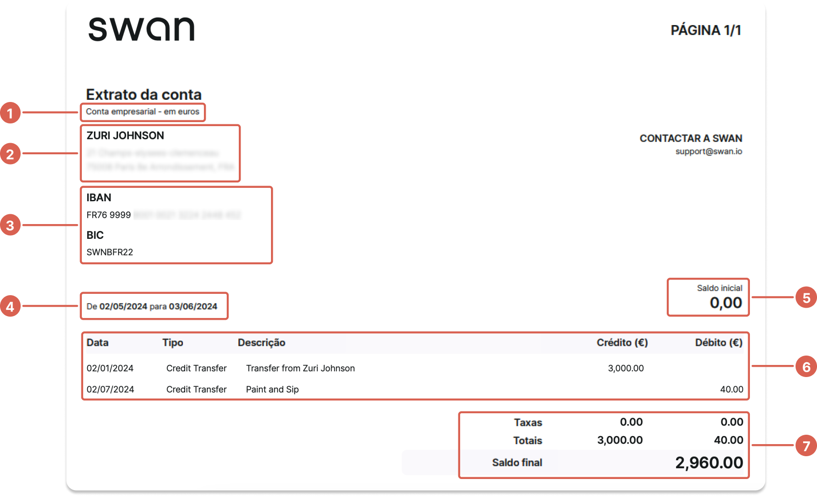Open the support@swan.io email link
The width and height of the screenshot is (817, 496).
[x=709, y=151]
